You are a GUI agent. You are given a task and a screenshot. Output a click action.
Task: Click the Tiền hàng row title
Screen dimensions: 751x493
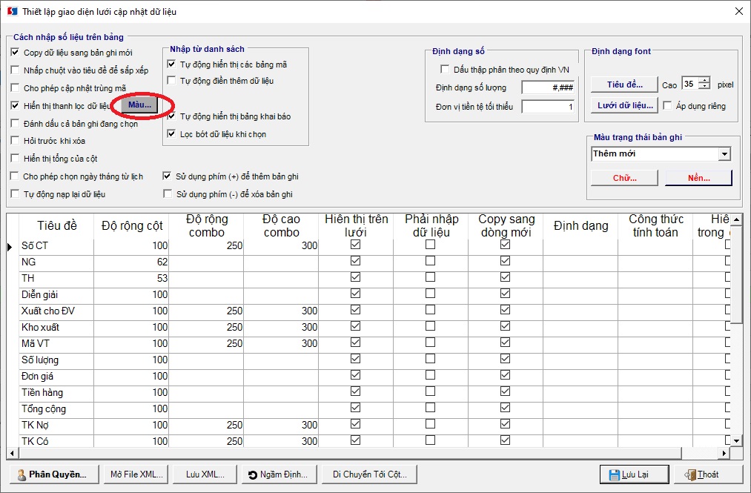[56, 392]
